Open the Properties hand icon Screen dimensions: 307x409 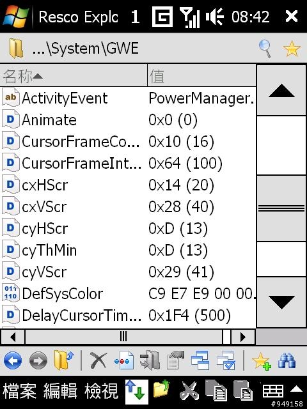[x=175, y=360]
